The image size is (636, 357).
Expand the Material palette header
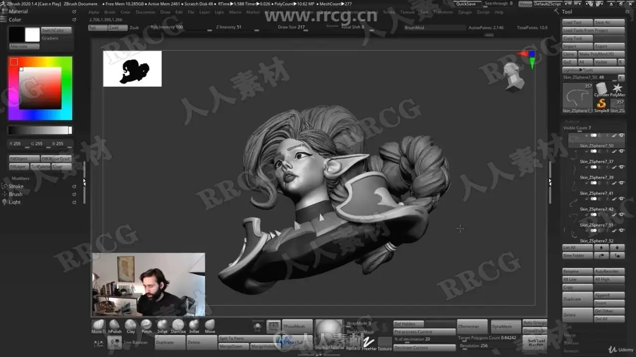click(18, 12)
